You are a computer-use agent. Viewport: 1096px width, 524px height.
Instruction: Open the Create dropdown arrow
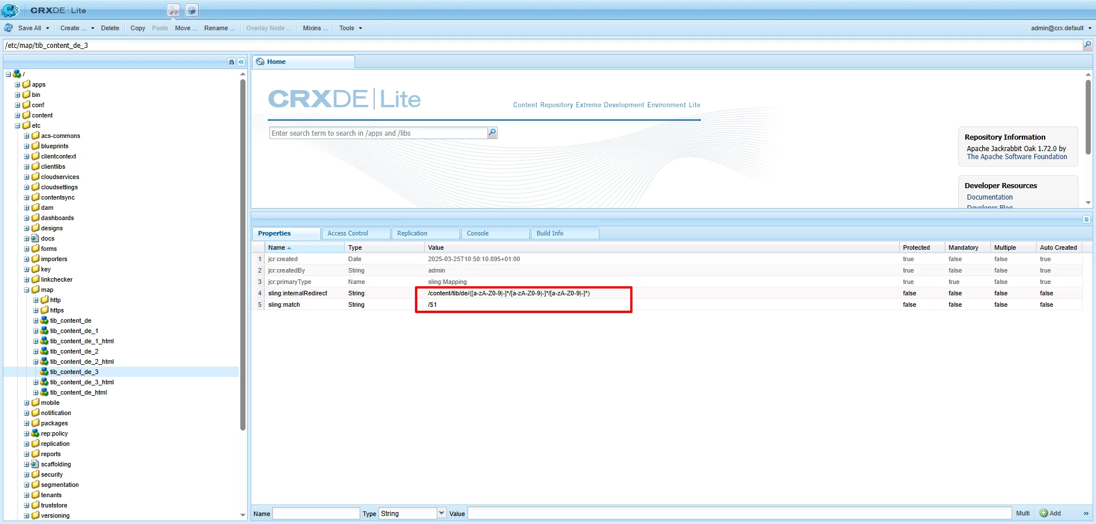point(92,28)
